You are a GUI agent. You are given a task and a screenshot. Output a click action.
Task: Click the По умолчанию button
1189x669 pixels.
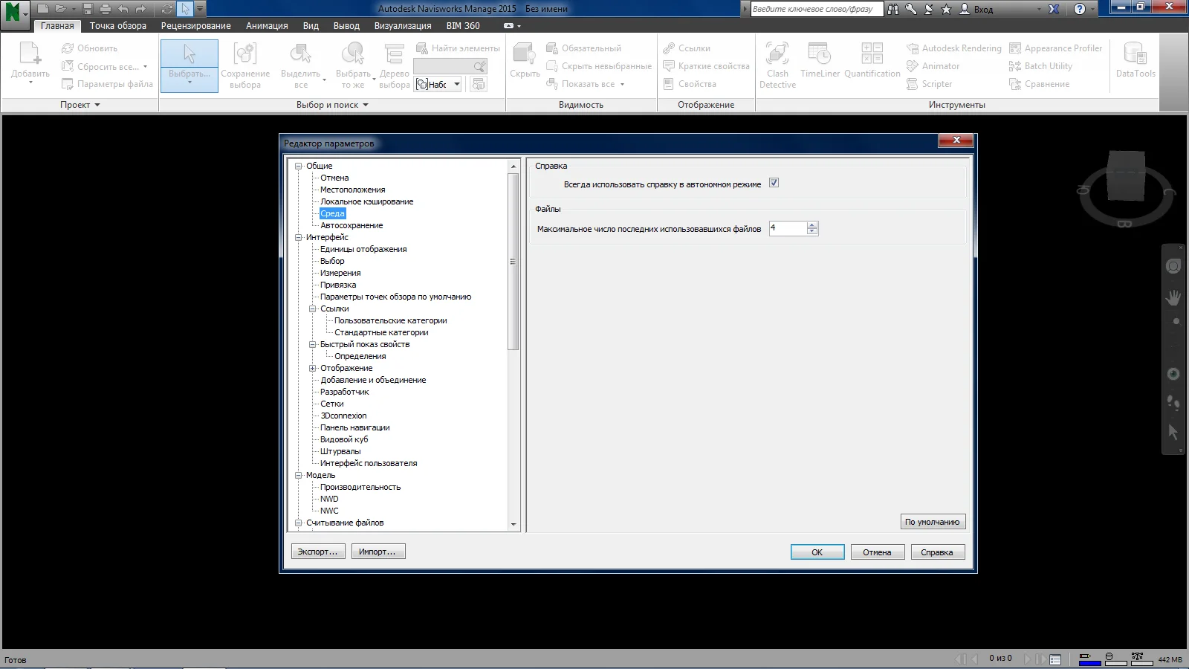932,522
